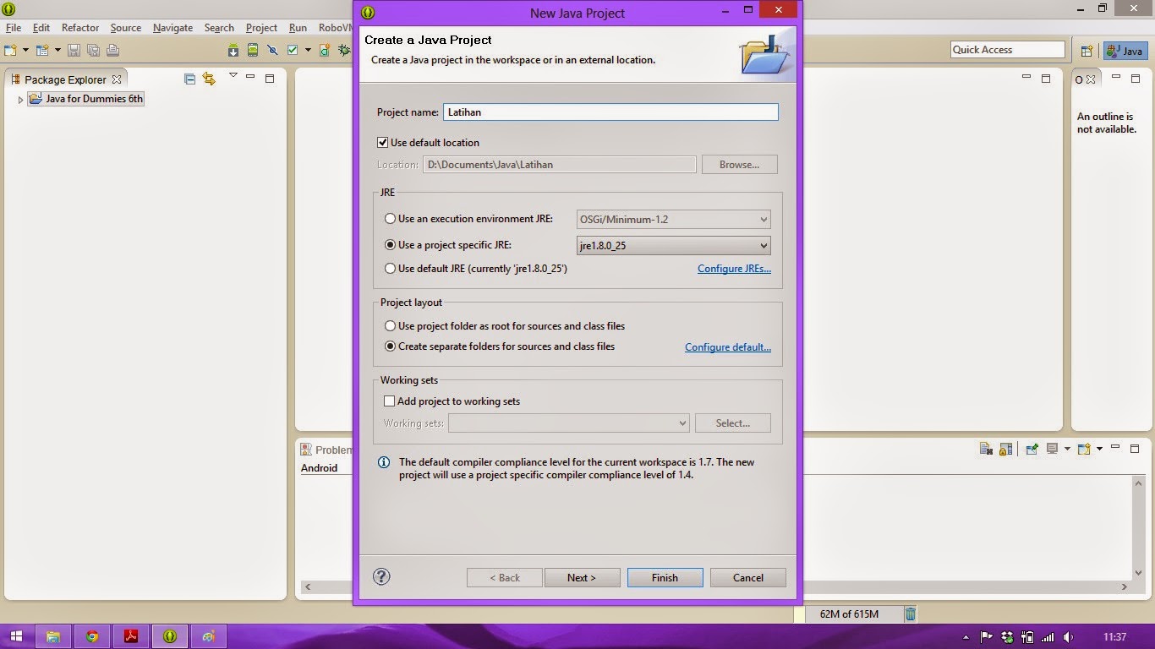
Task: Uncheck Use default location checkbox
Action: coord(383,143)
